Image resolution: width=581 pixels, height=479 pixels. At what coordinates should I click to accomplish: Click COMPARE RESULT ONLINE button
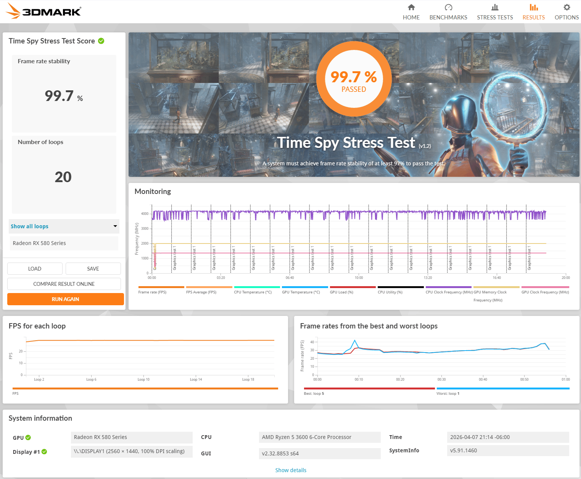(x=64, y=284)
